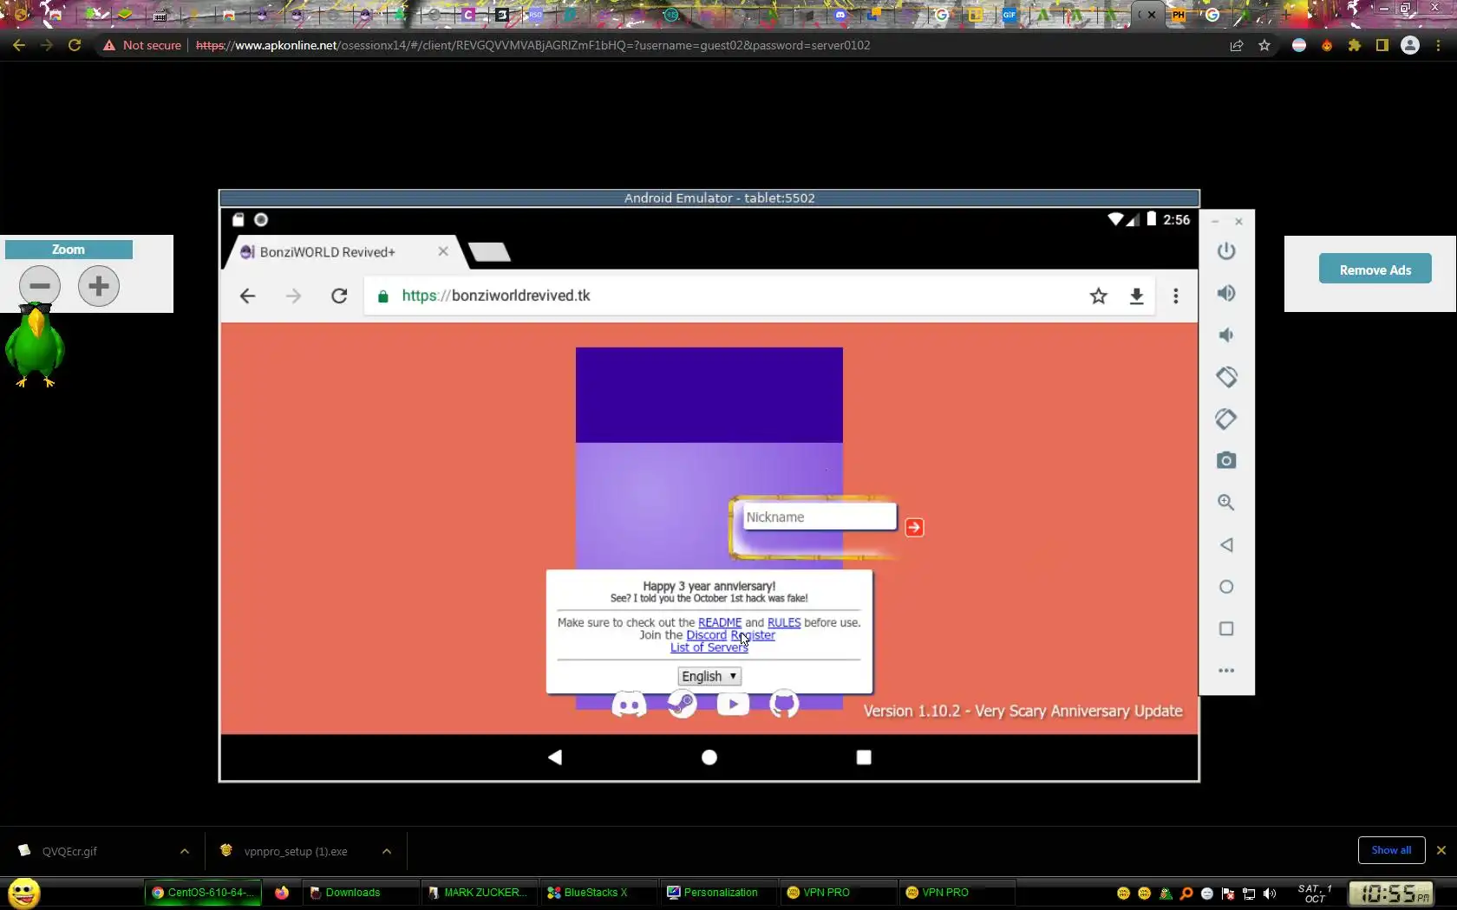Open the Discord text link
Screen dimensions: 1457x910
click(706, 635)
